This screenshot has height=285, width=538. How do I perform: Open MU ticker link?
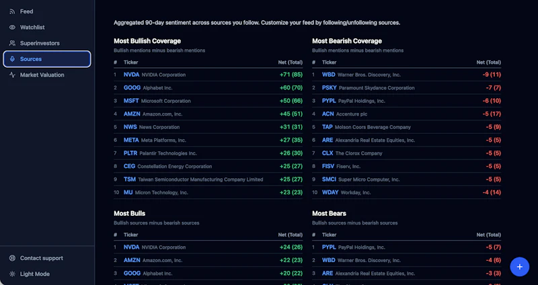click(x=128, y=192)
